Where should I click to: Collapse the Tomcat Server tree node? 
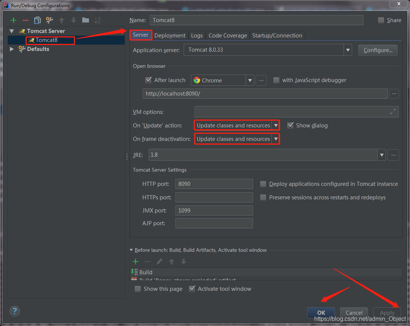coord(12,31)
